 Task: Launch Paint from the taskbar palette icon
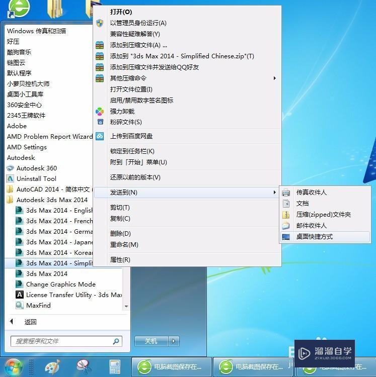tap(52, 367)
